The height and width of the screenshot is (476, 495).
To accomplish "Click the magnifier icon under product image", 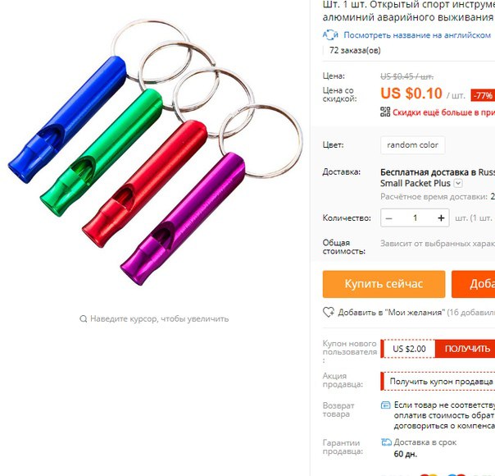I will coord(83,318).
